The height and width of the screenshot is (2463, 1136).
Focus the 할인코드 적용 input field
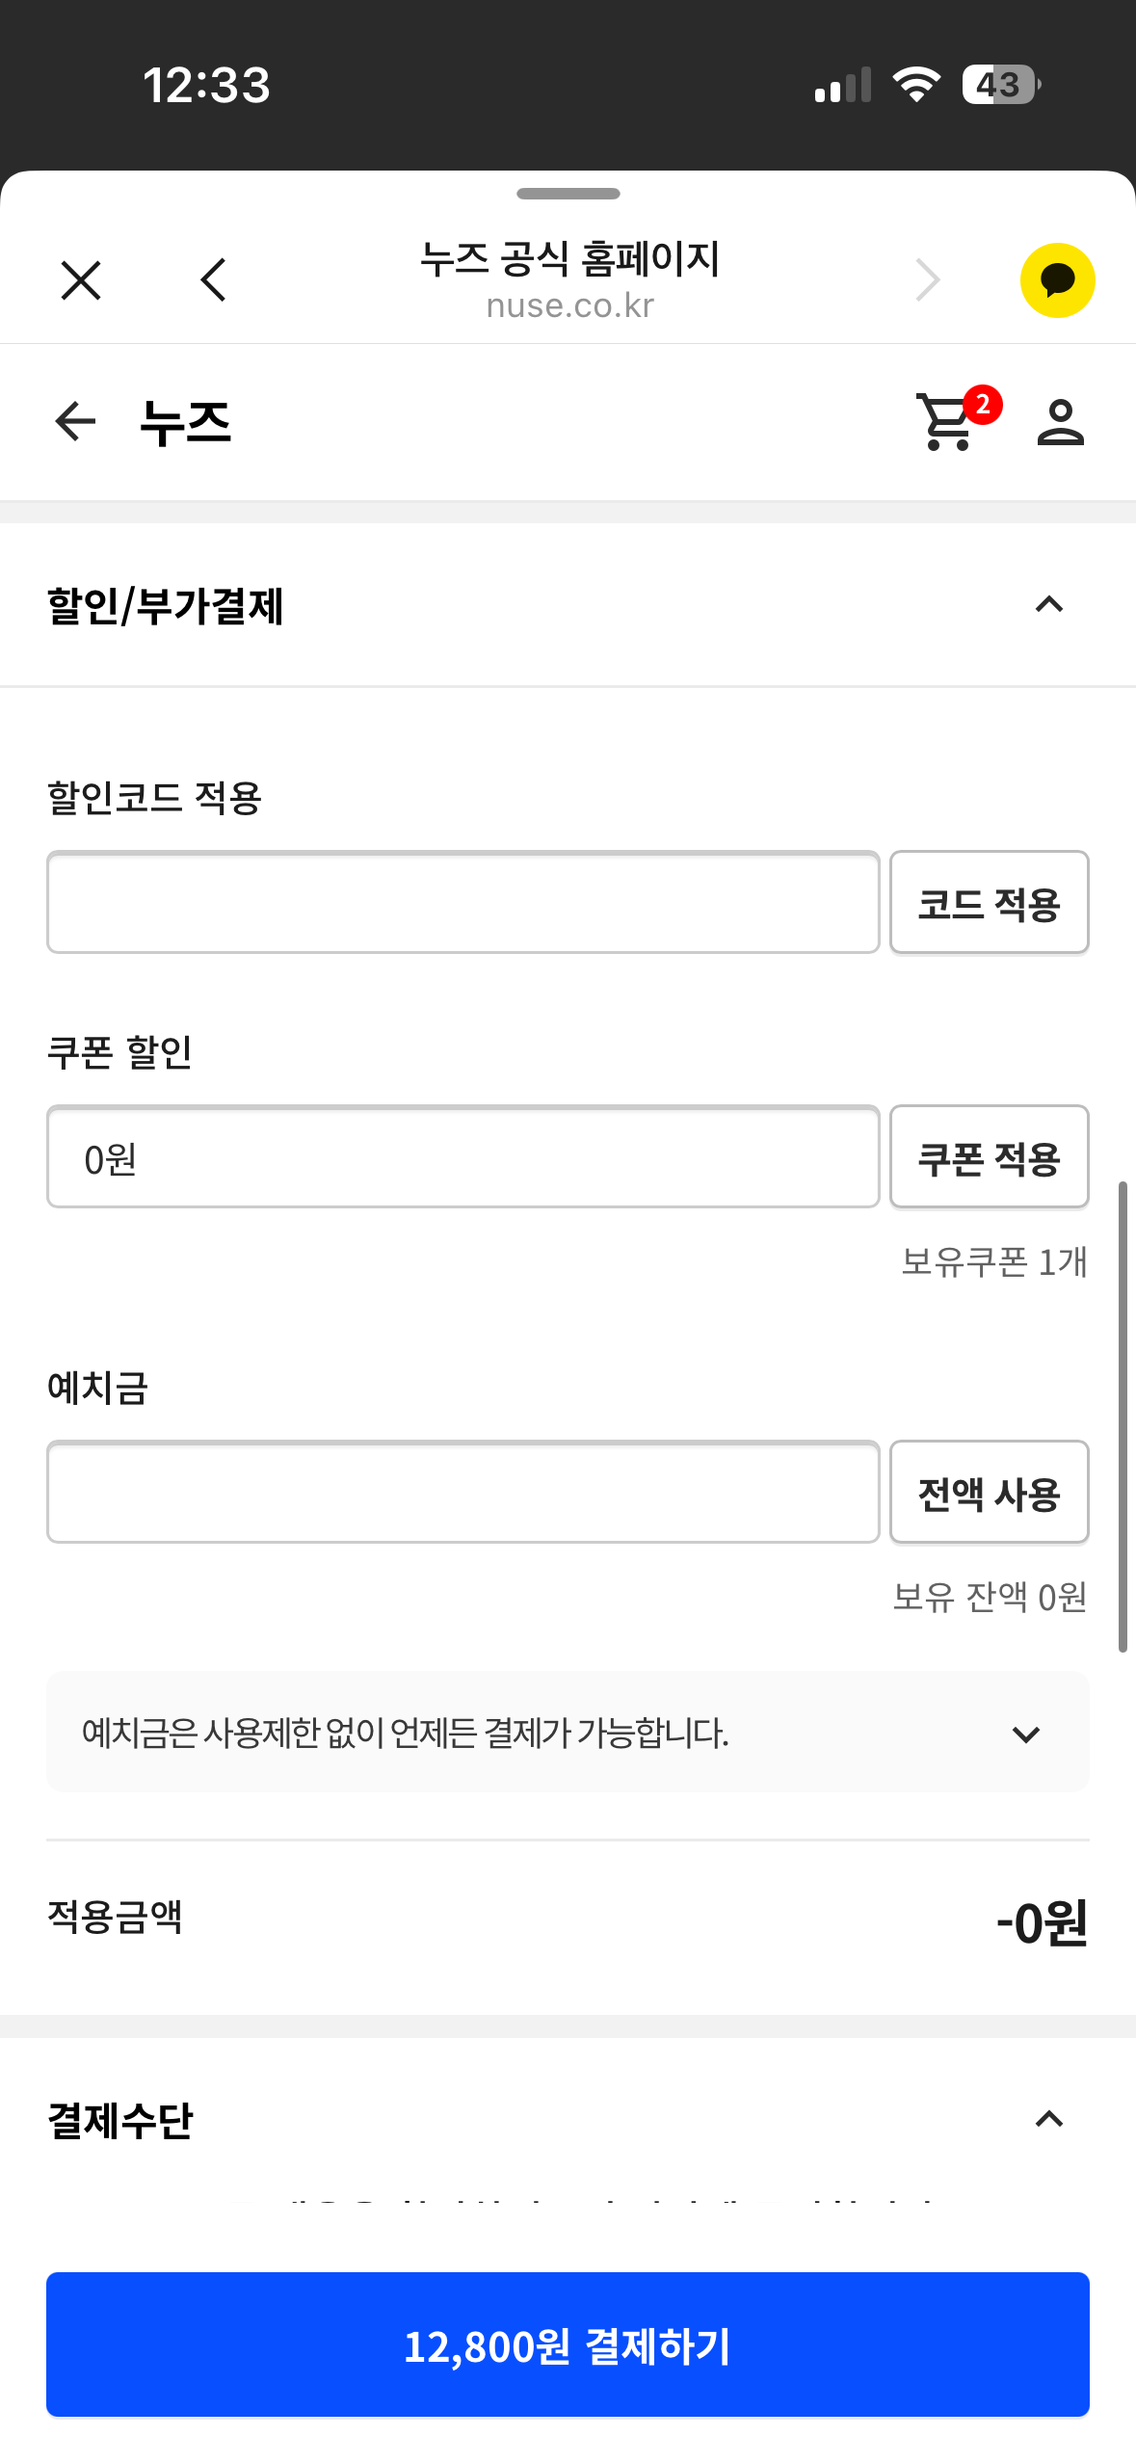point(462,903)
